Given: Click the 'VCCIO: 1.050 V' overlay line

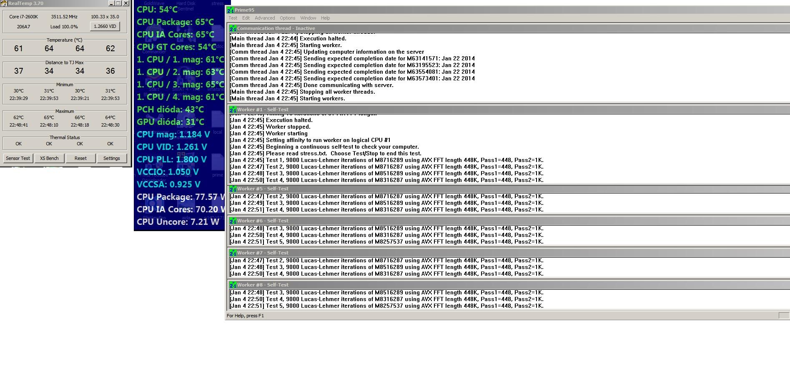Looking at the screenshot, I should [168, 172].
